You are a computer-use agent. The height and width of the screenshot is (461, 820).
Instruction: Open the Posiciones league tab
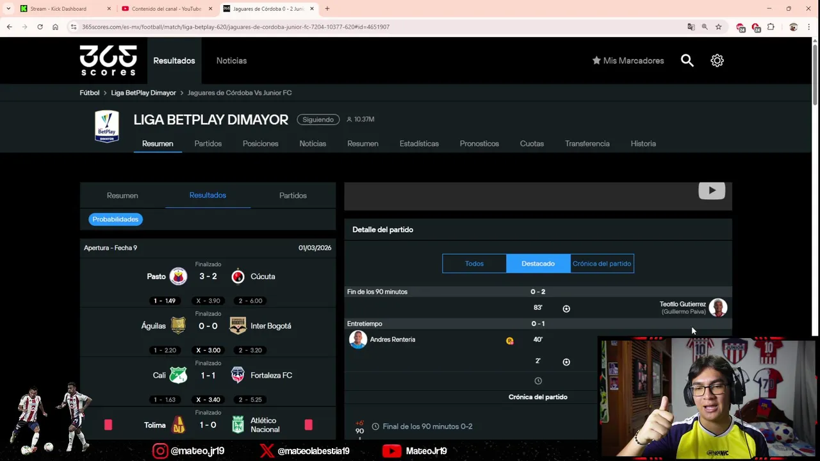pos(261,143)
